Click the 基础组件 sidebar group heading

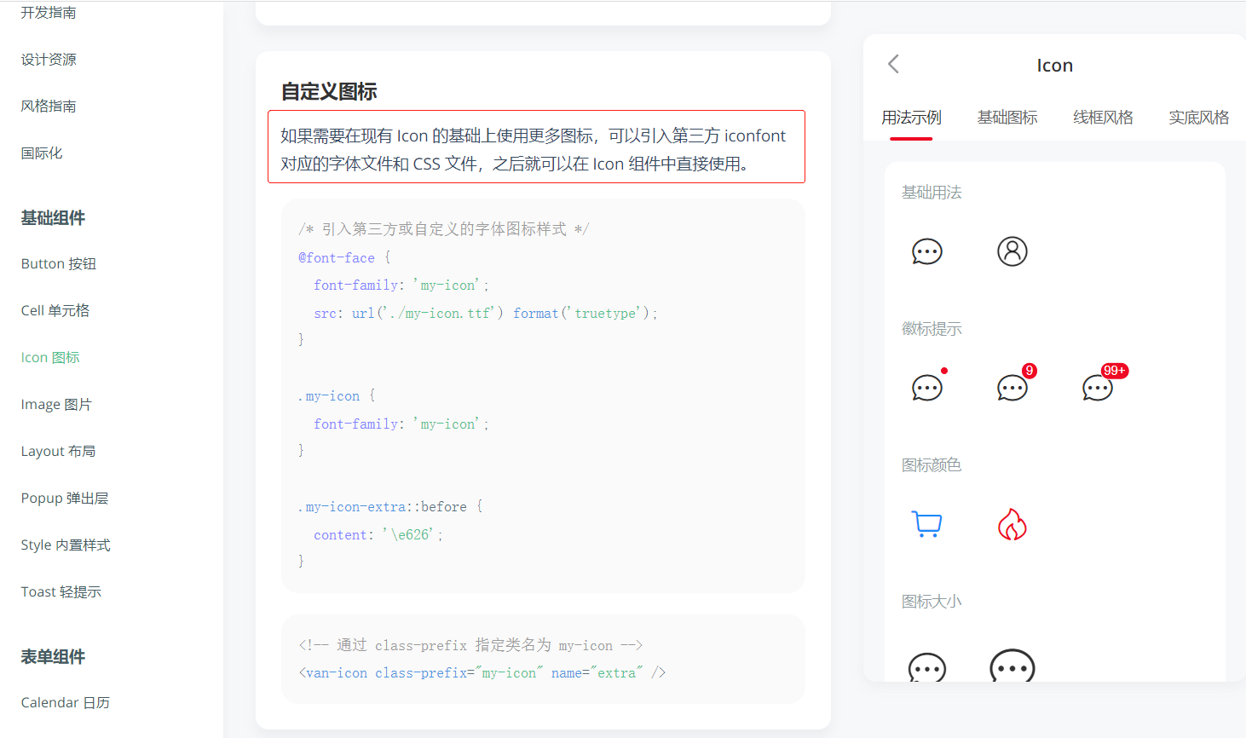point(53,218)
